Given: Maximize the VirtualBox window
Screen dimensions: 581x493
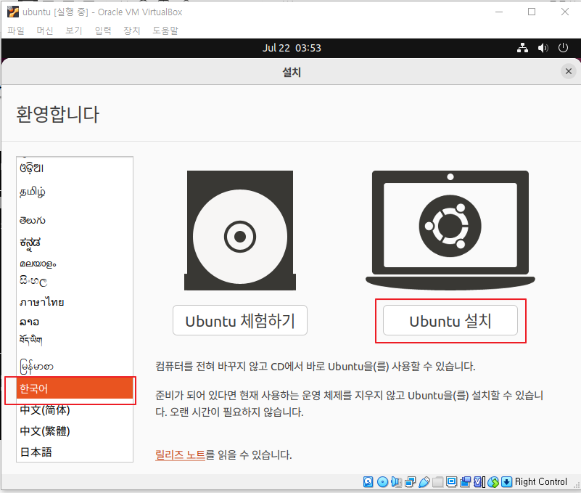Looking at the screenshot, I should [x=532, y=12].
